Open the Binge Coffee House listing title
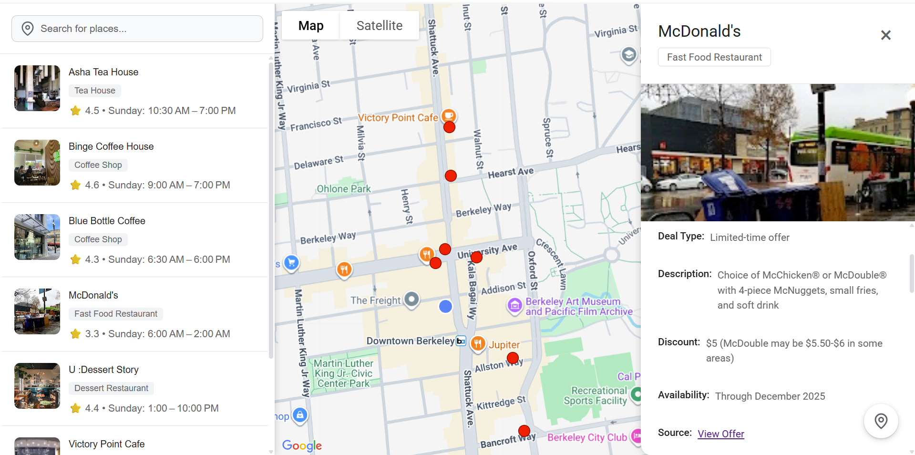Viewport: 915px width, 455px height. coord(111,146)
